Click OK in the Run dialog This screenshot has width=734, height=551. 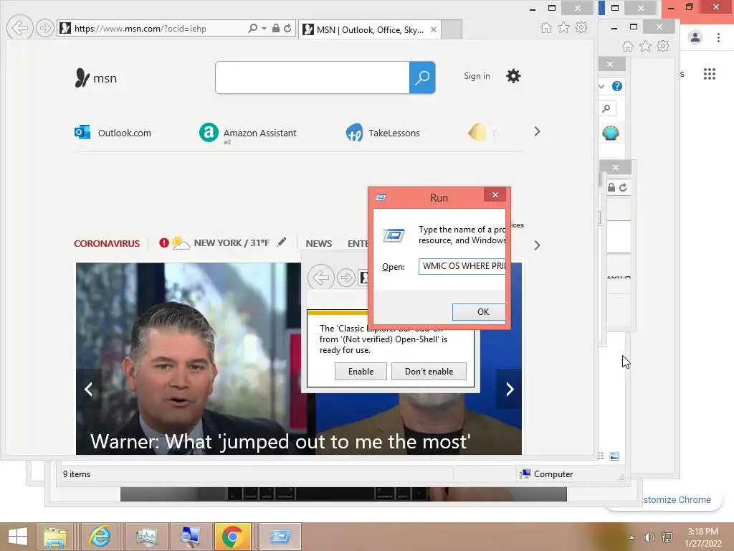479,312
